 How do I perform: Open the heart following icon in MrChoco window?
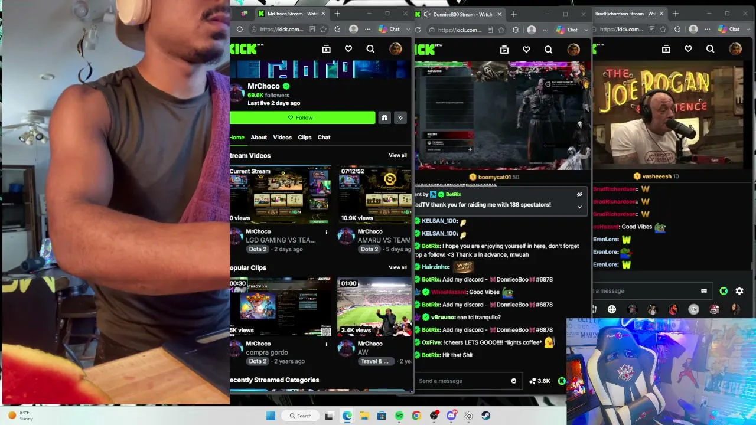(x=348, y=50)
